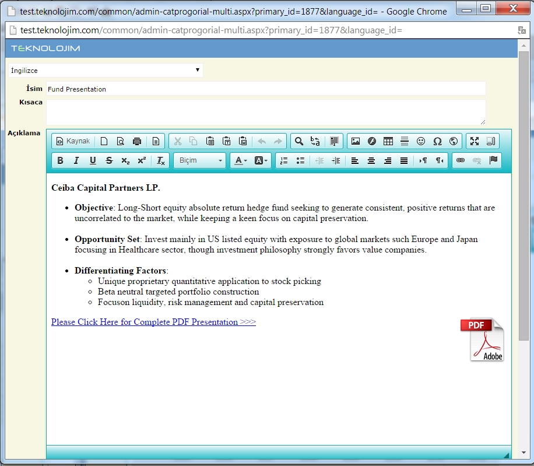Insert an iframe globe icon
This screenshot has width=534, height=466.
[454, 141]
